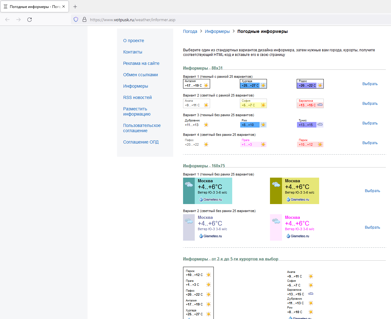Go to Погода breadcrumb link
Screen dimensions: 391x319
pos(190,31)
